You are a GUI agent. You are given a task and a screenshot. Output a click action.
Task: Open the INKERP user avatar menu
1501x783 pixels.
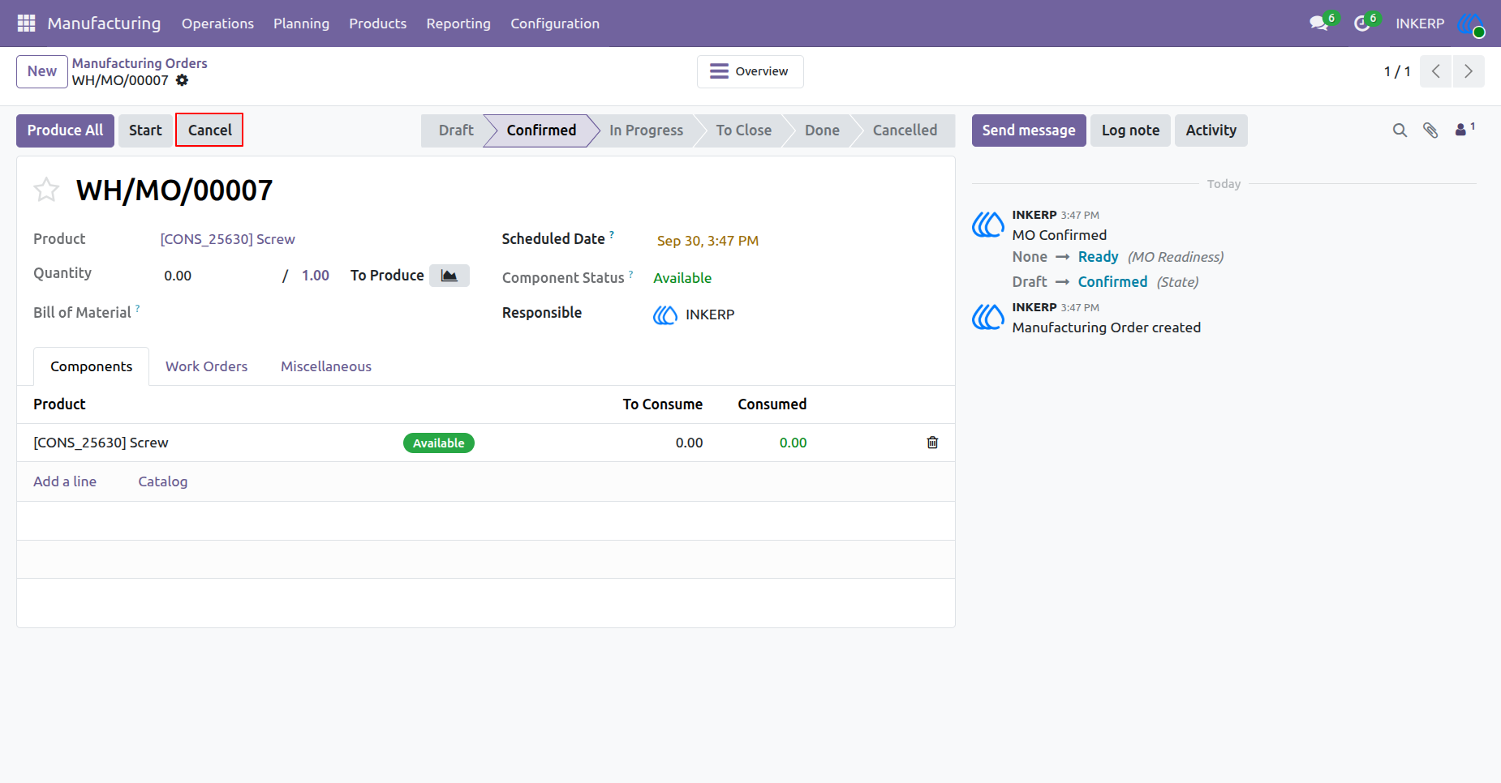click(1470, 24)
